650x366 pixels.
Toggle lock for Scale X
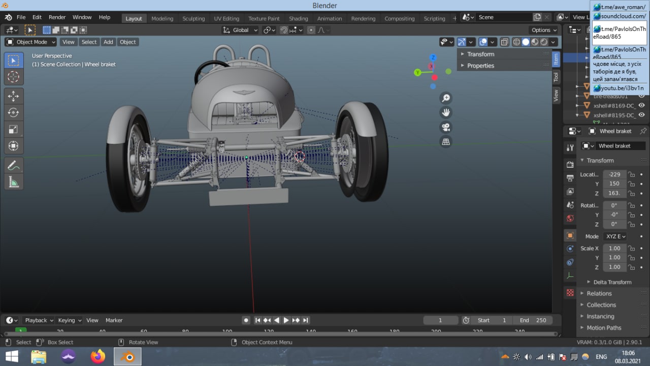coord(631,248)
